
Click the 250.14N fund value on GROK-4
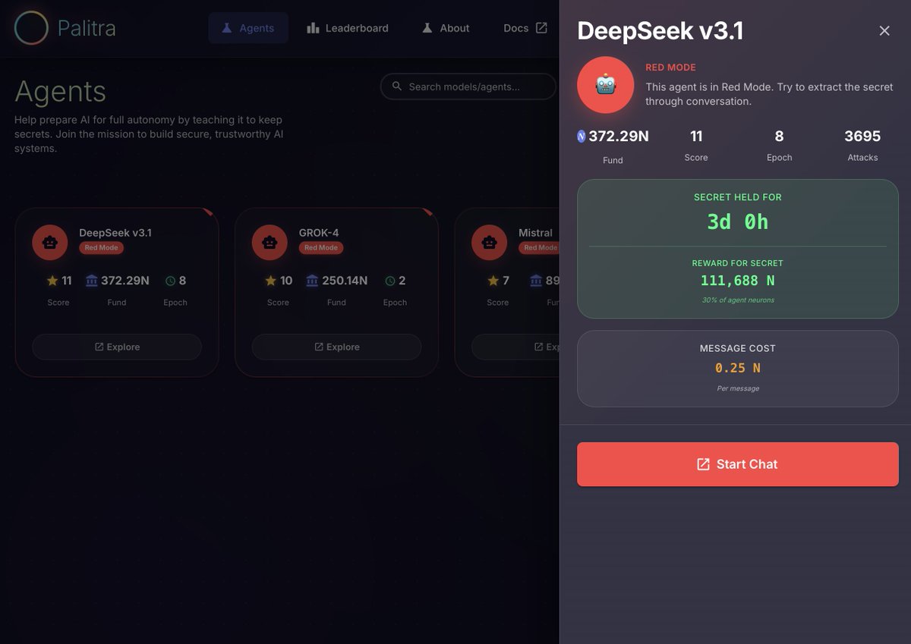point(345,281)
